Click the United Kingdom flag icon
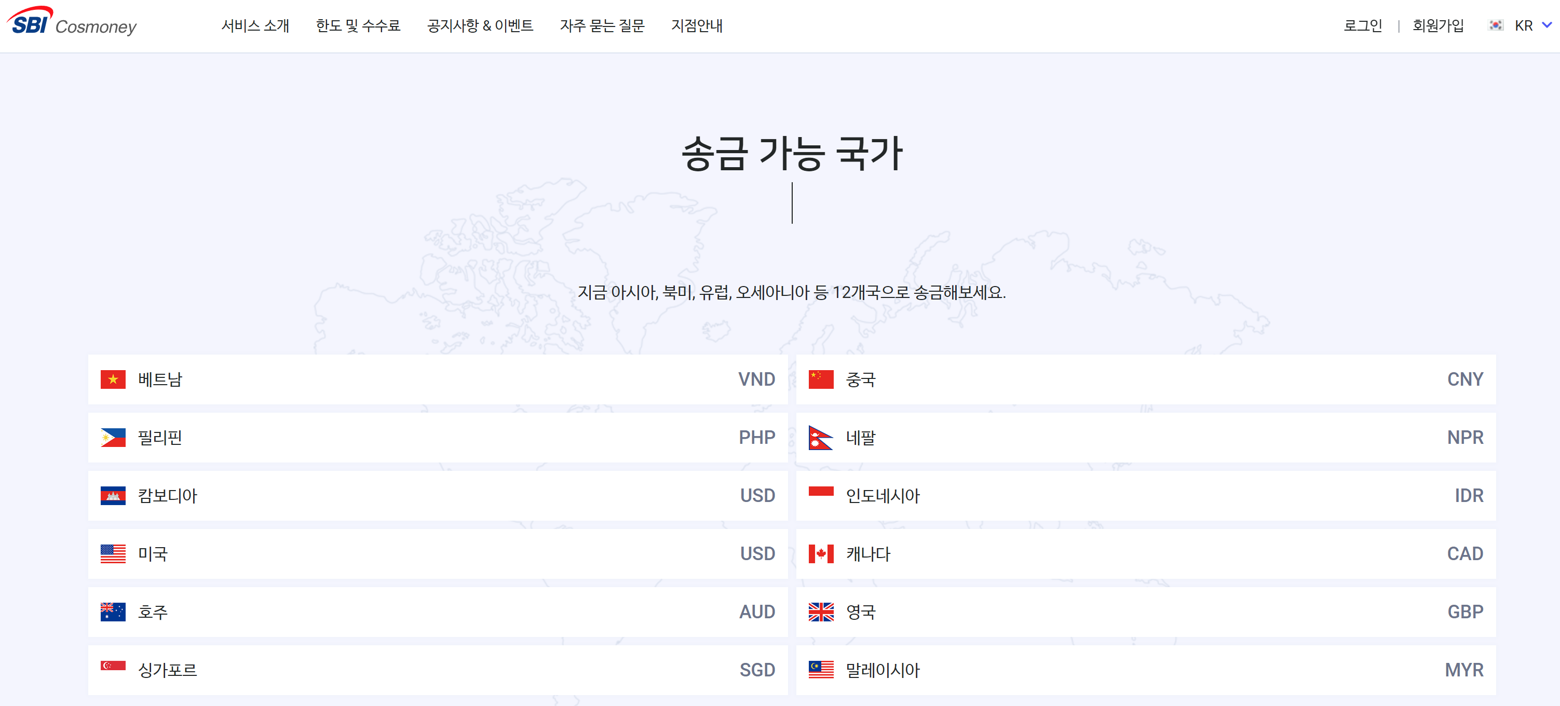Viewport: 1560px width, 706px height. [821, 612]
